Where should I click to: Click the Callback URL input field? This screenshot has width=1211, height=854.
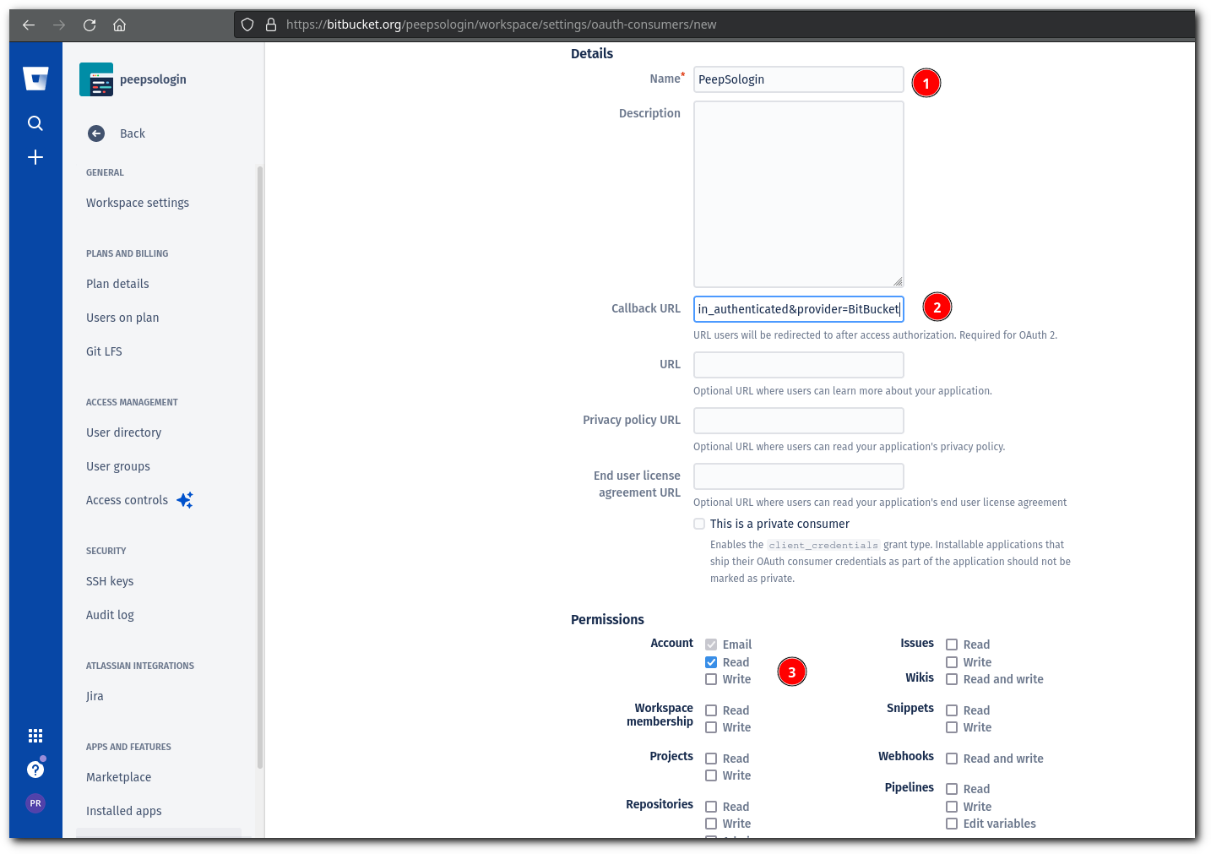tap(799, 309)
